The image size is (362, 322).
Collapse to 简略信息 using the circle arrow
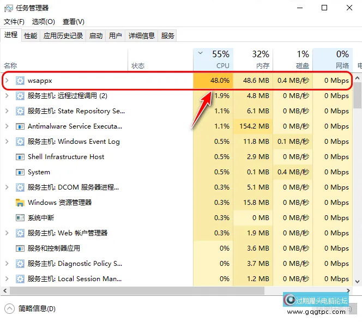(9, 308)
